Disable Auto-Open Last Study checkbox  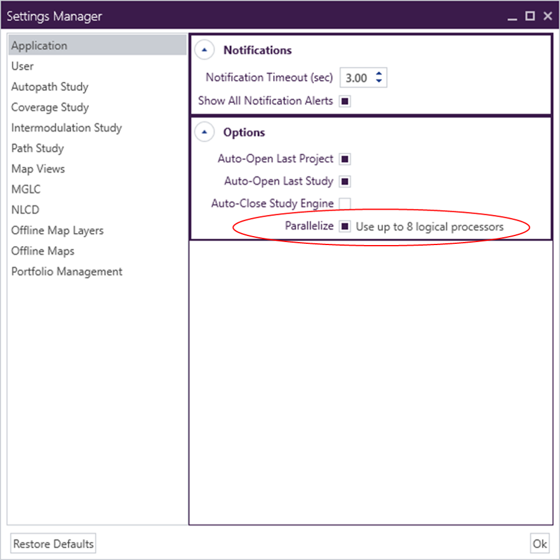point(345,181)
